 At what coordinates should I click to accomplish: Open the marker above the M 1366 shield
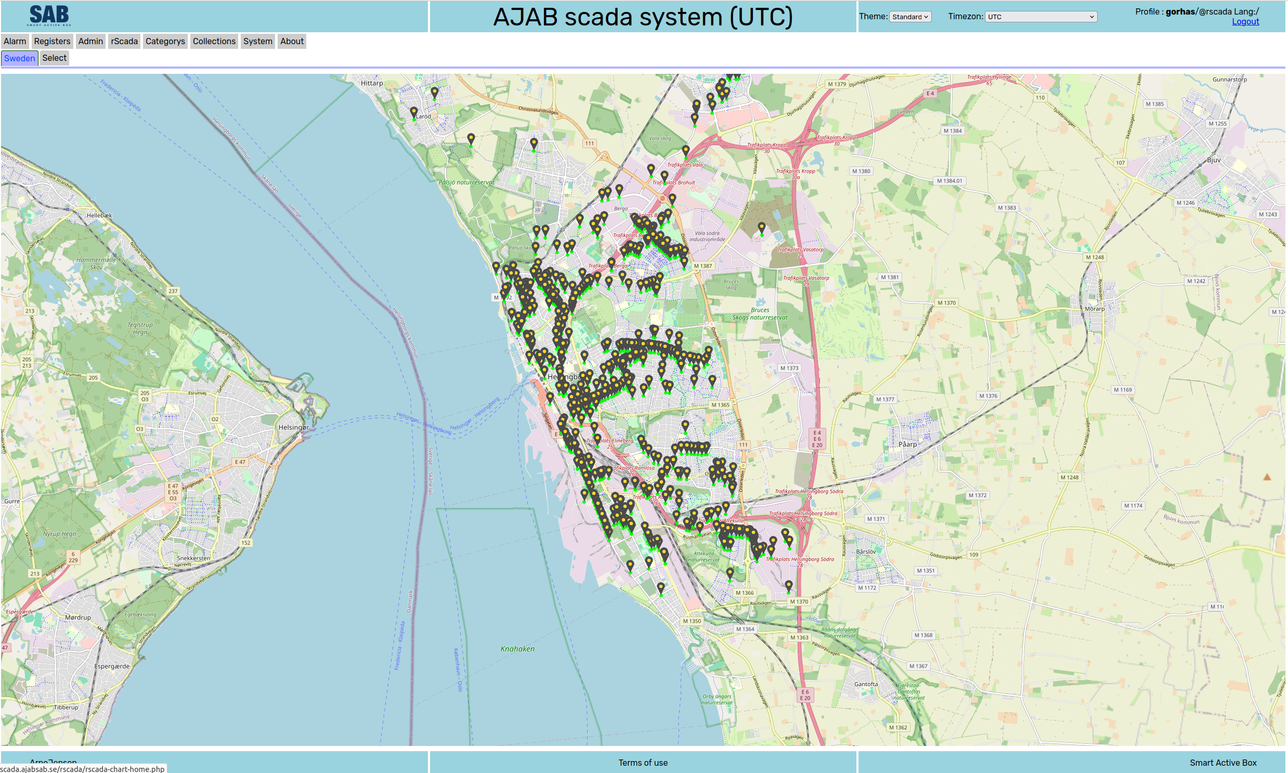[730, 574]
